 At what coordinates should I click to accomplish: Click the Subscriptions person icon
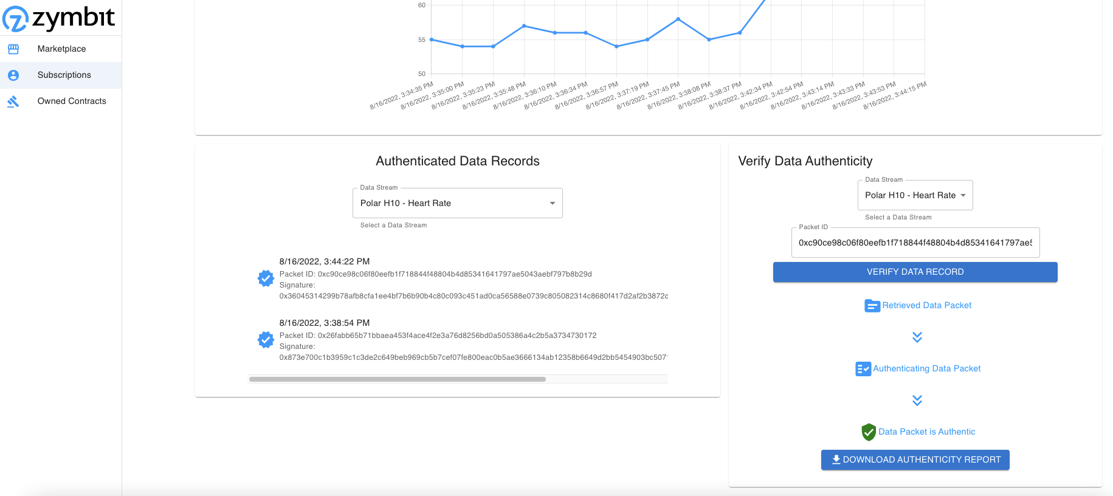coord(13,75)
